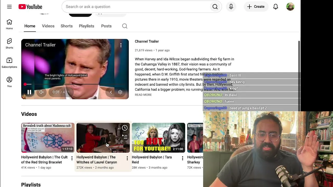
Task: Open options for Witches of Laurel Canyon video
Action: pos(127,158)
